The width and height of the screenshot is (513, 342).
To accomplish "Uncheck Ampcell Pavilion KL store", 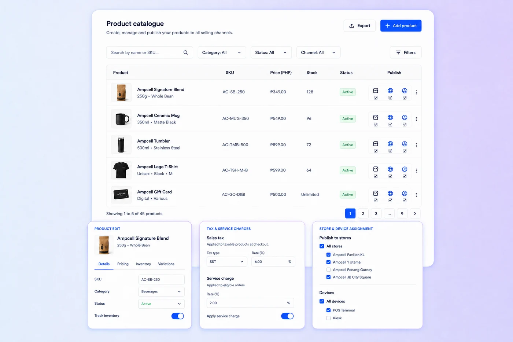I will click(x=328, y=255).
